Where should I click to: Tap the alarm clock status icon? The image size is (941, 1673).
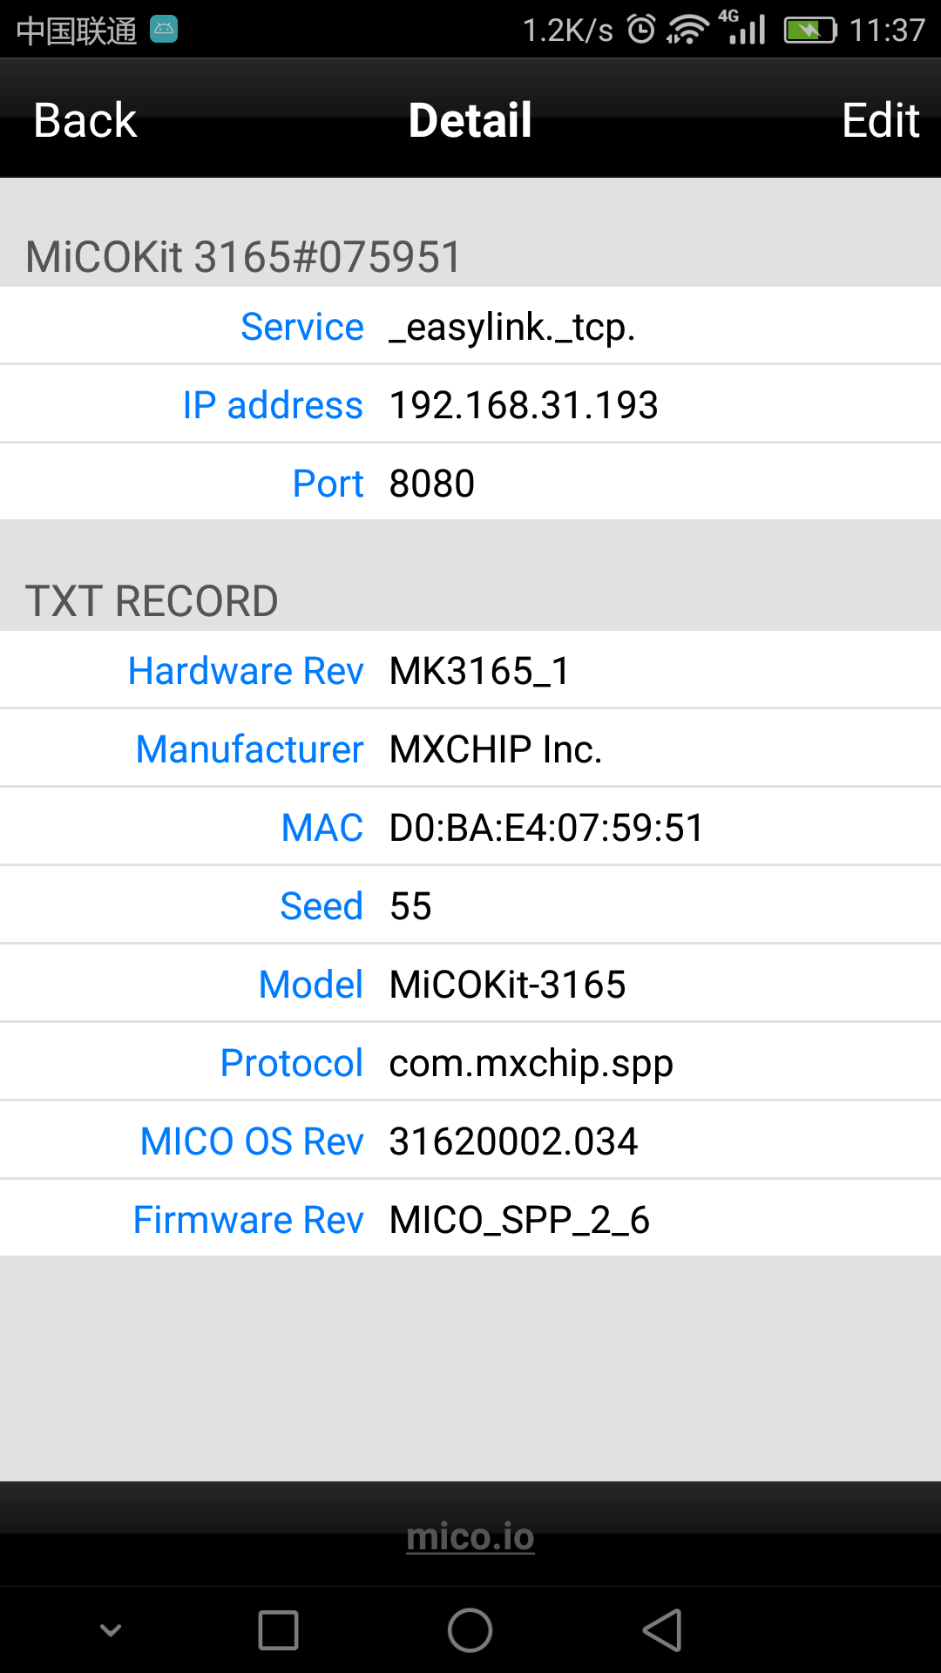(x=641, y=30)
